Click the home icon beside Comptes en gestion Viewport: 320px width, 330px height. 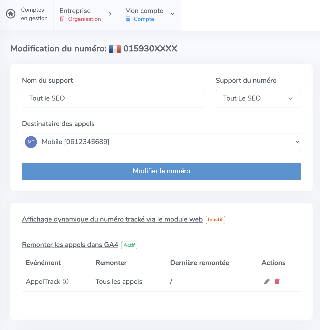[x=11, y=14]
